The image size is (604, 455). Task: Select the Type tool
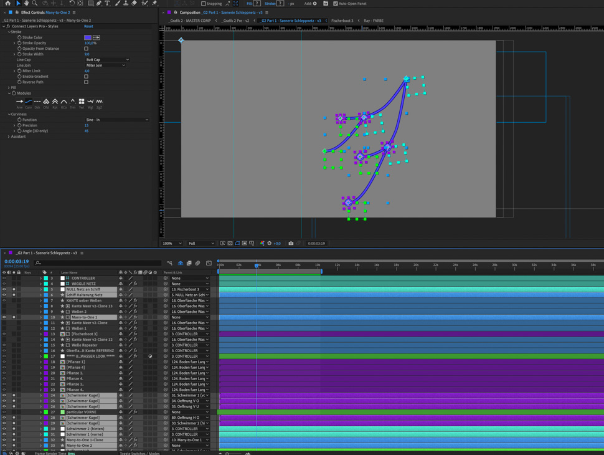107,4
